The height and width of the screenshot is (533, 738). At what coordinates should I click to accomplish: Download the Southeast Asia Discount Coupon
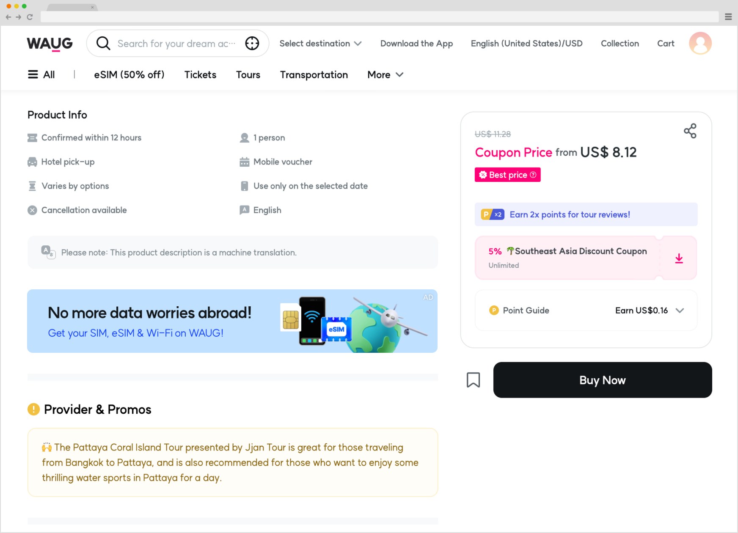tap(679, 258)
